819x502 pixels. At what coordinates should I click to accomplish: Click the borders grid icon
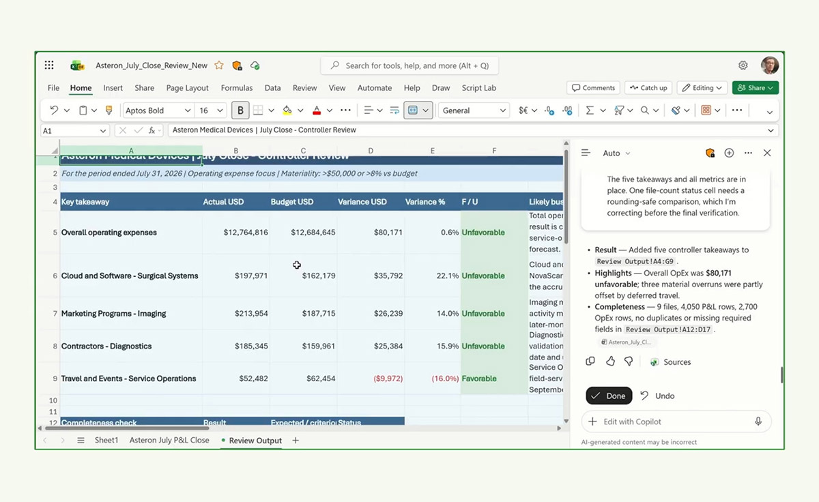coord(258,110)
